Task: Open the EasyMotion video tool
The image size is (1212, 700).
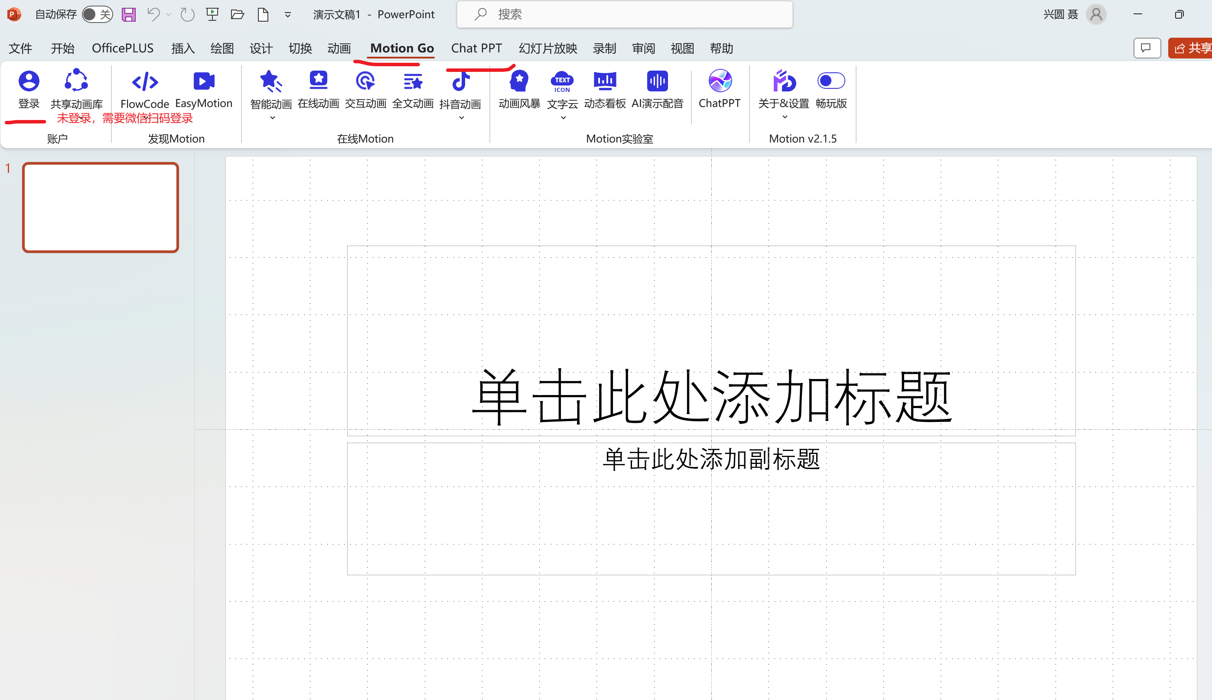Action: 203,89
